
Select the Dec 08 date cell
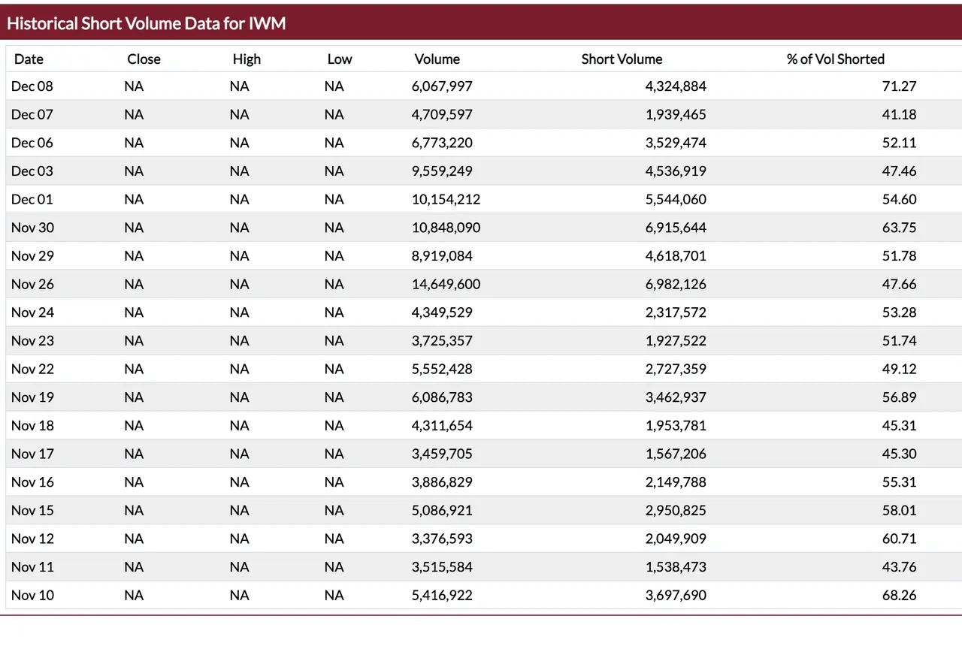[32, 86]
